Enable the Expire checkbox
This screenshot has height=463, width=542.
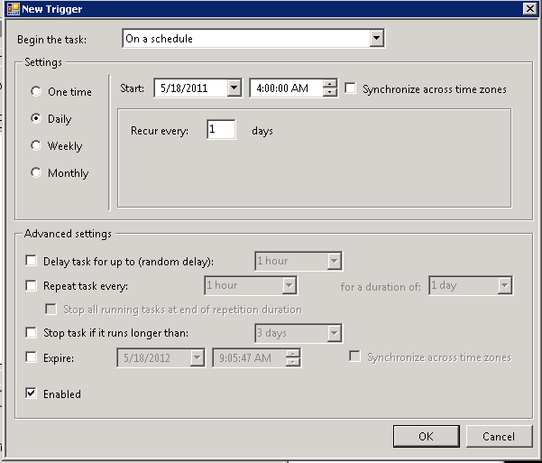click(x=32, y=358)
